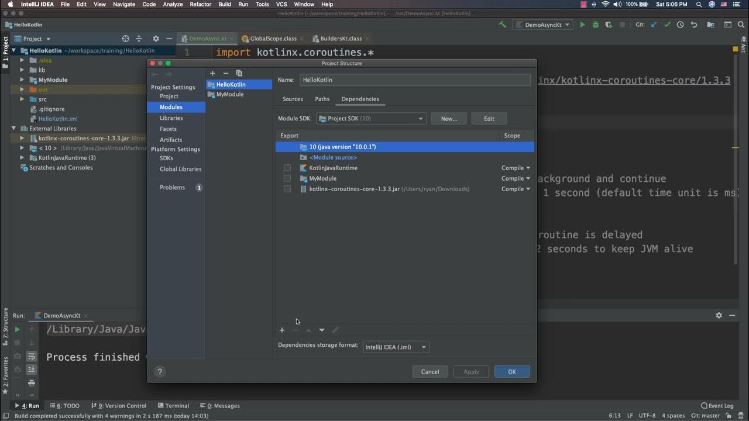The width and height of the screenshot is (749, 421).
Task: Toggle export checkbox for MyModule dependency
Action: (x=287, y=178)
